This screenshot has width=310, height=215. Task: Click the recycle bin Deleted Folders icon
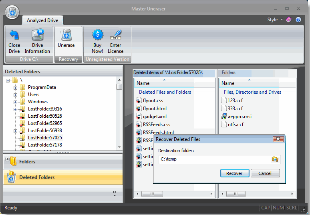click(x=11, y=177)
